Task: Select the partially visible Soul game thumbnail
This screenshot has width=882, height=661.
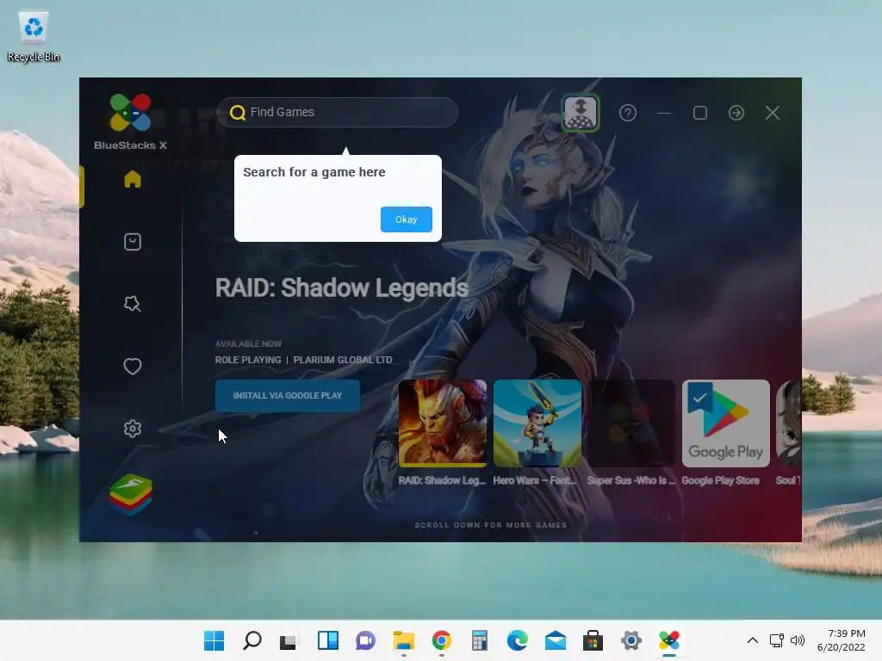Action: [x=789, y=423]
